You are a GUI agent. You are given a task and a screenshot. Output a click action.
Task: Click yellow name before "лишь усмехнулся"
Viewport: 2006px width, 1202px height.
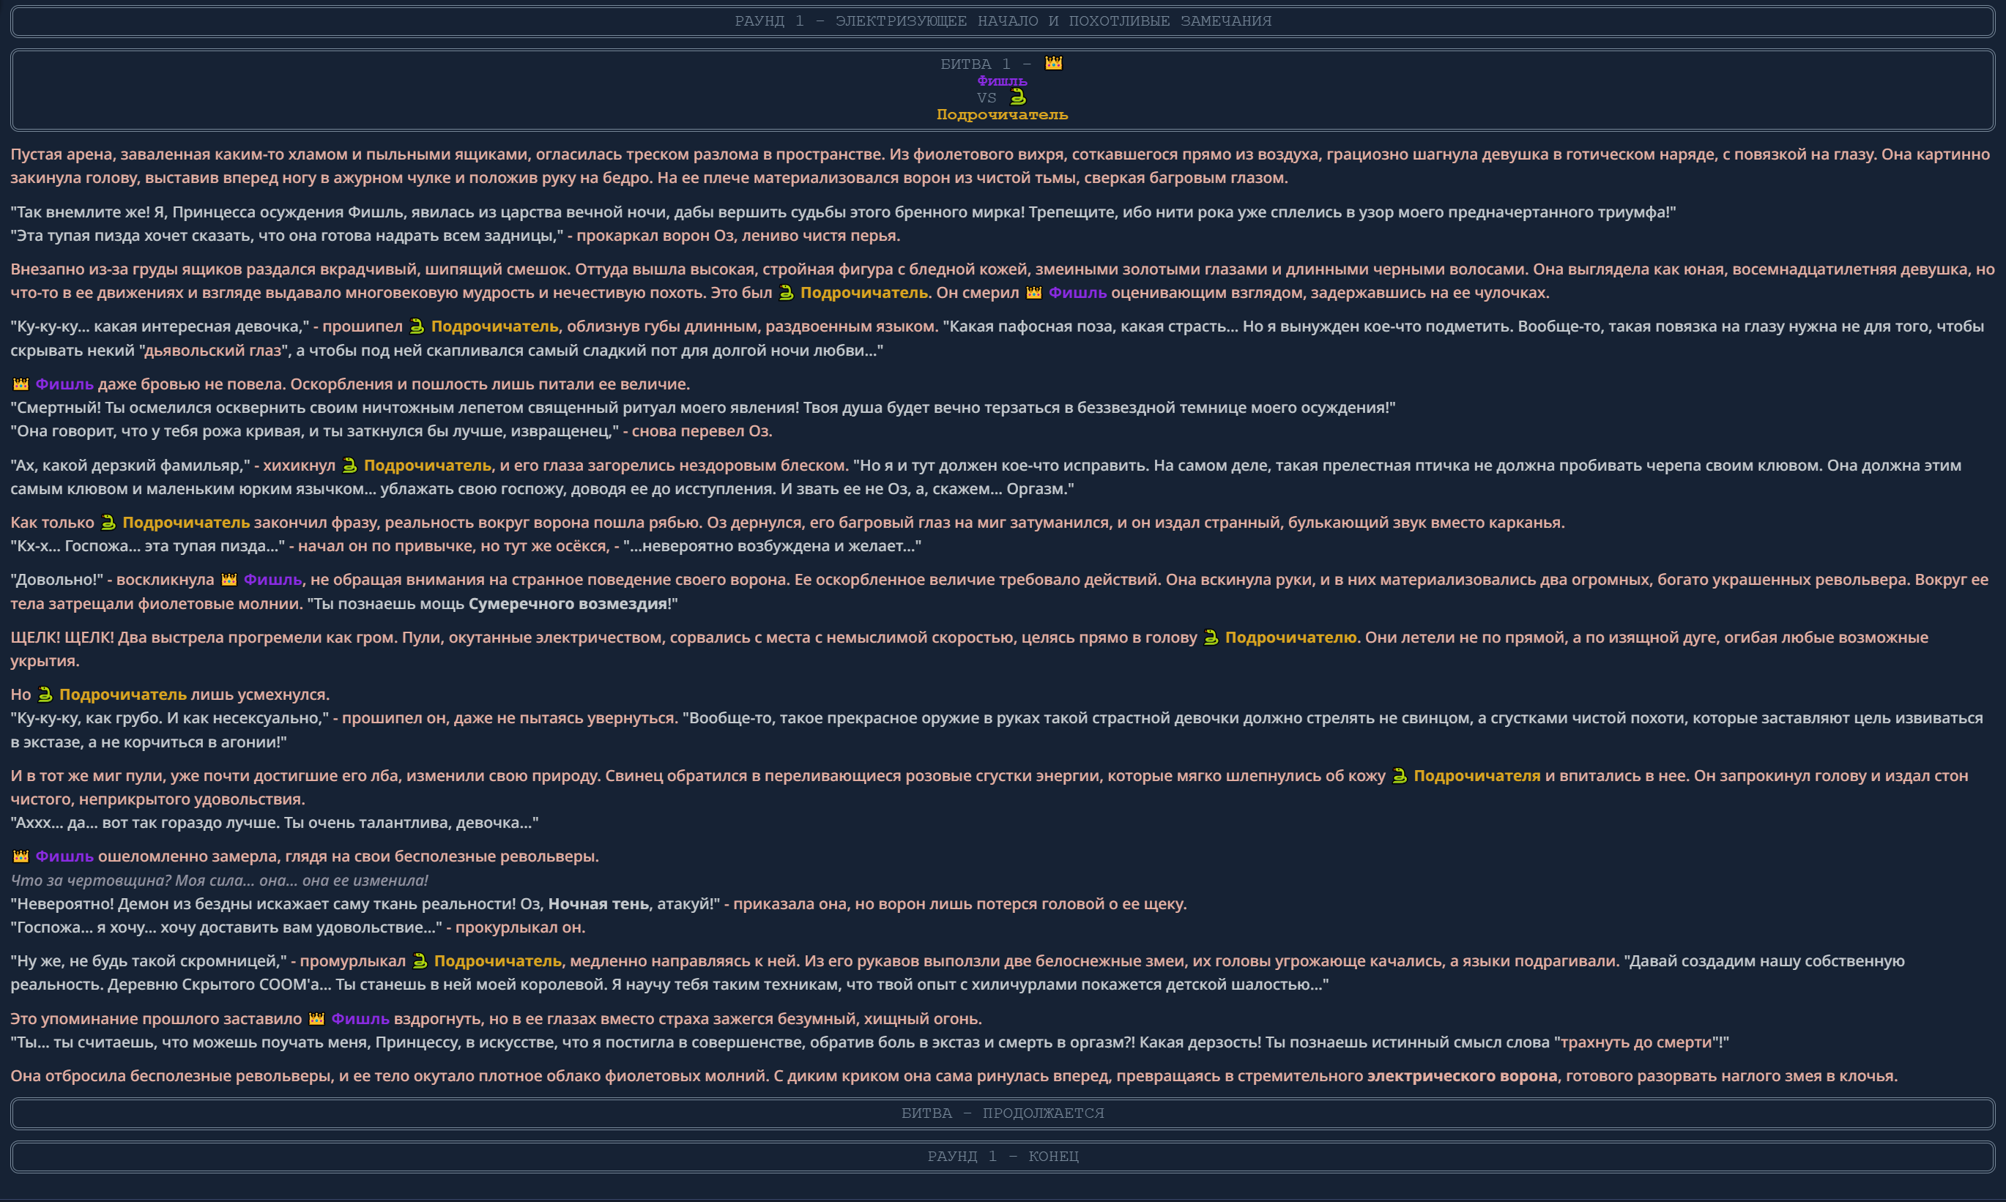tap(123, 695)
